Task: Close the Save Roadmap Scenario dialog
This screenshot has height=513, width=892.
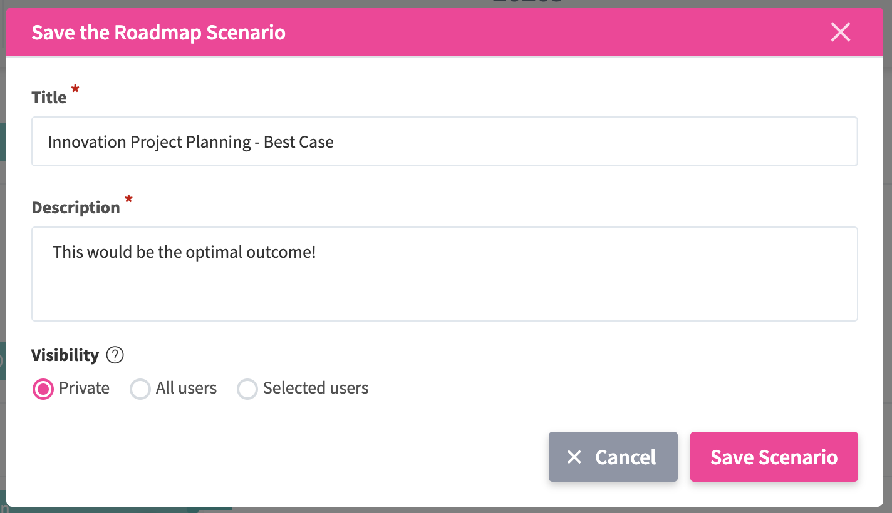Action: pos(840,32)
